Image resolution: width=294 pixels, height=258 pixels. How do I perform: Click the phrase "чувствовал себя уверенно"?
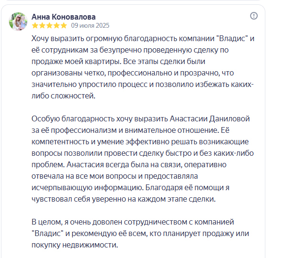pos(79,199)
